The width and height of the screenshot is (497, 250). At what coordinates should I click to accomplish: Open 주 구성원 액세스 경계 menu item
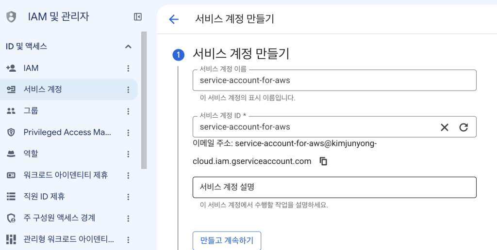[69, 218]
